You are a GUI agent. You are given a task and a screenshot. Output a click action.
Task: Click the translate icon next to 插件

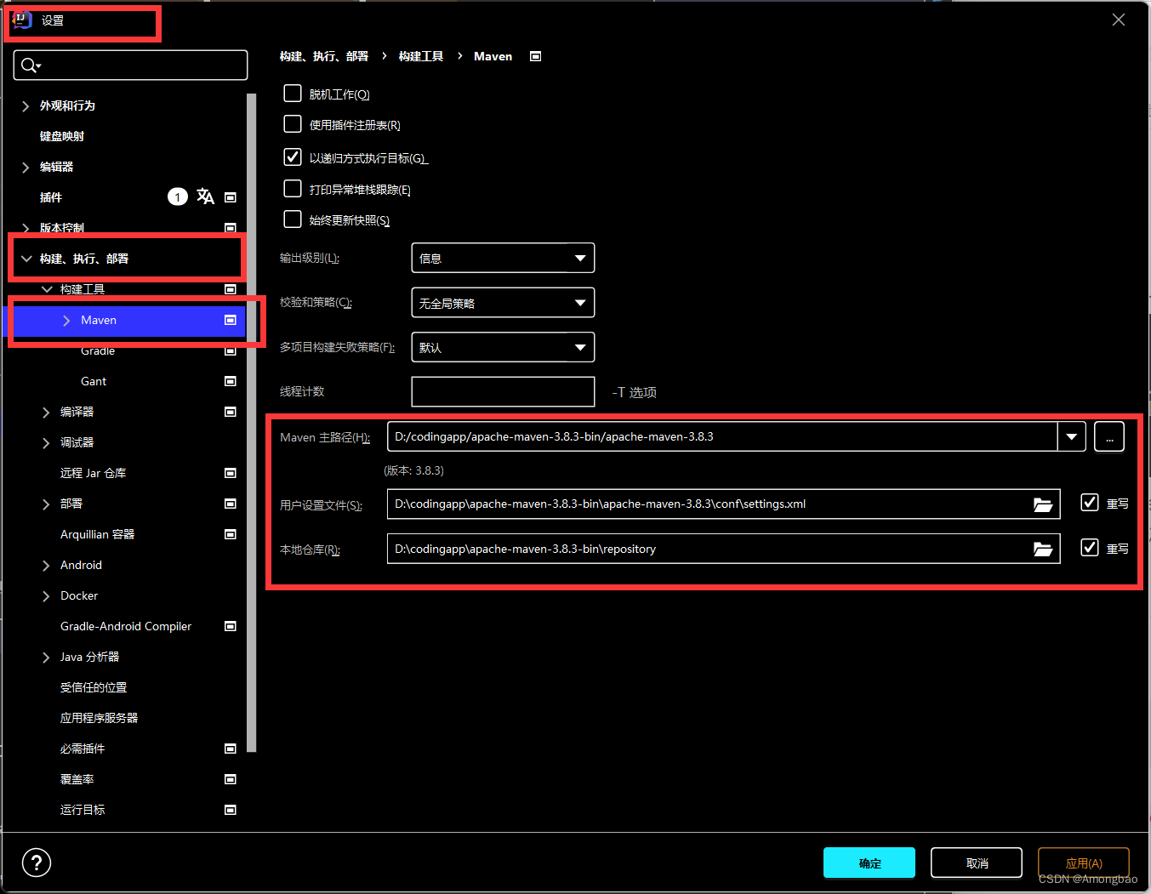coord(205,196)
